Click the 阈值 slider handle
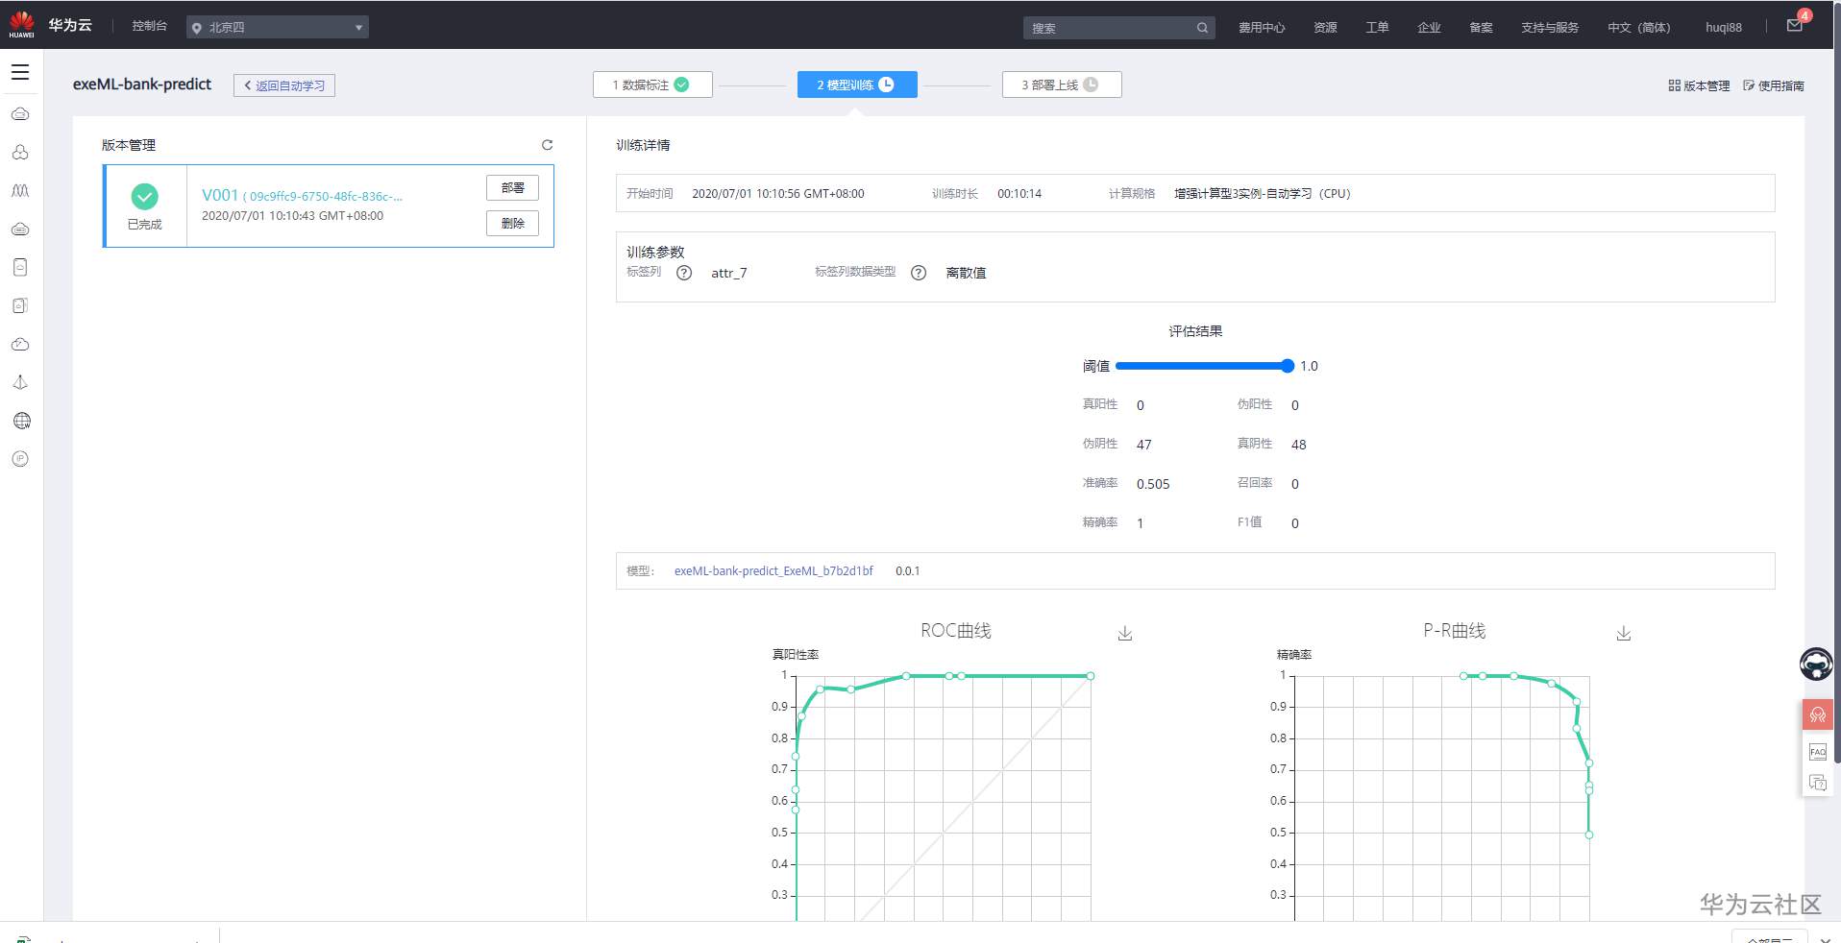The width and height of the screenshot is (1841, 943). [1288, 366]
